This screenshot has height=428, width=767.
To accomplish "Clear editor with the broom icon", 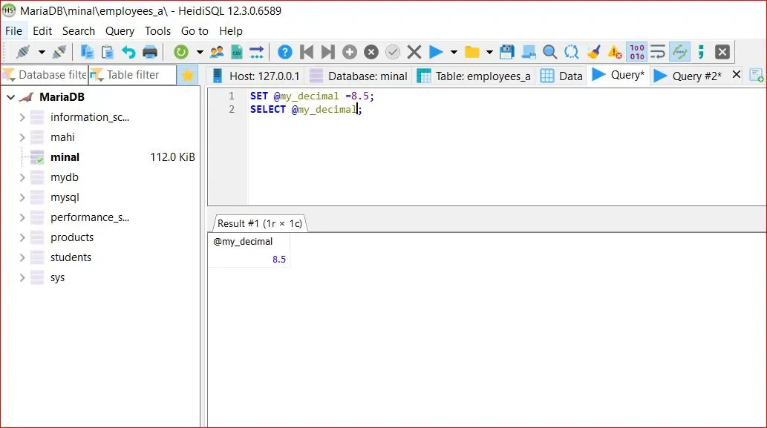I will tap(593, 52).
